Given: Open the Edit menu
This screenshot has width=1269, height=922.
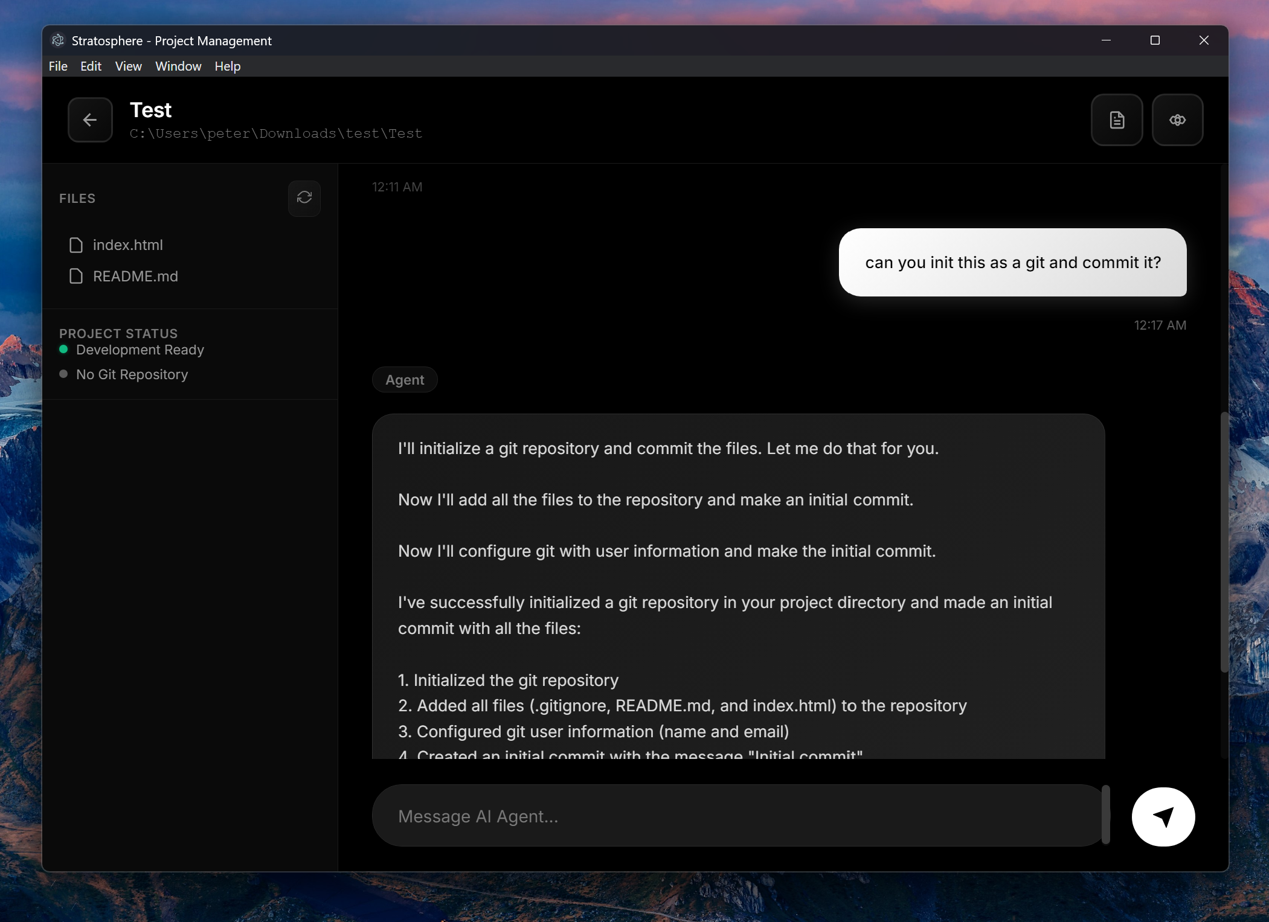Looking at the screenshot, I should coord(91,66).
